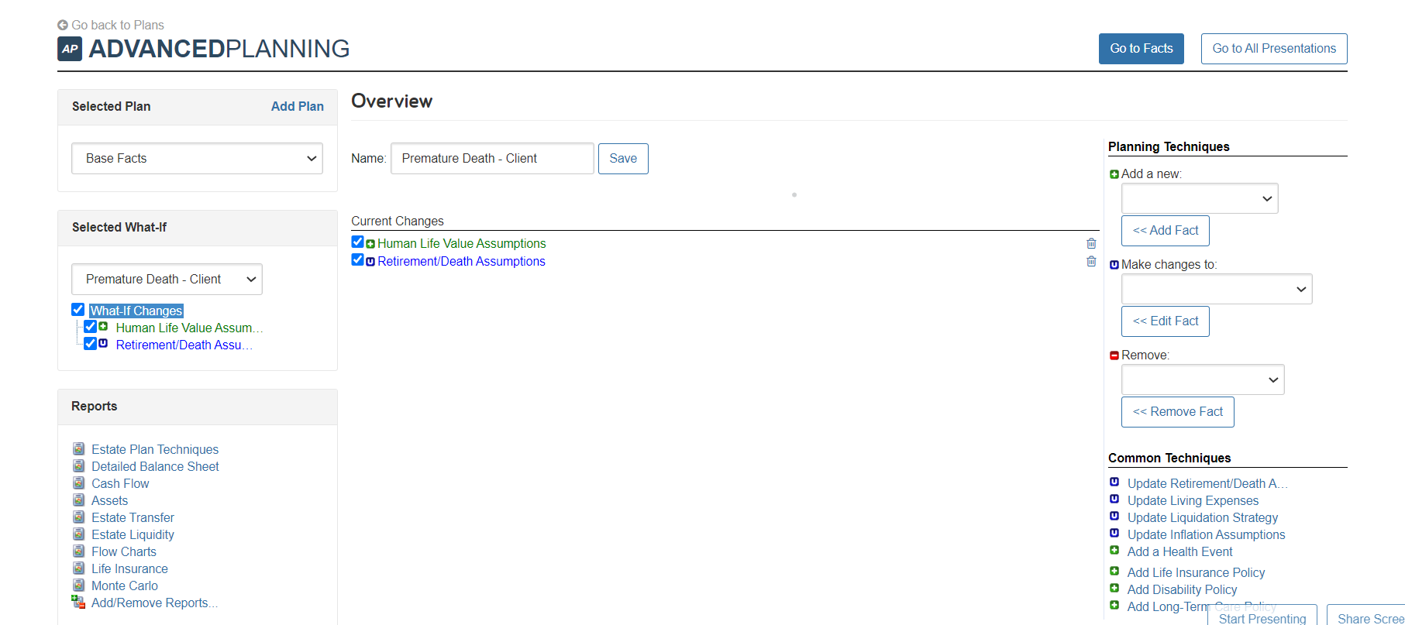Open the Detailed Balance Sheet report
This screenshot has width=1405, height=625.
click(155, 466)
